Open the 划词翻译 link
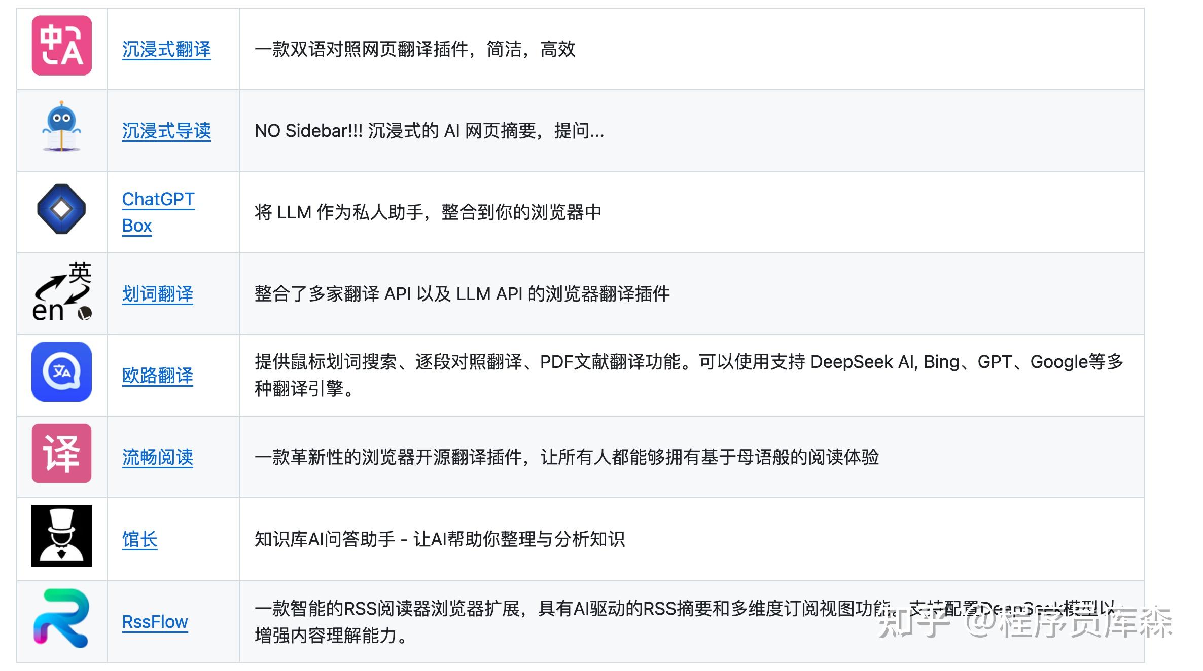This screenshot has width=1203, height=671. (157, 294)
